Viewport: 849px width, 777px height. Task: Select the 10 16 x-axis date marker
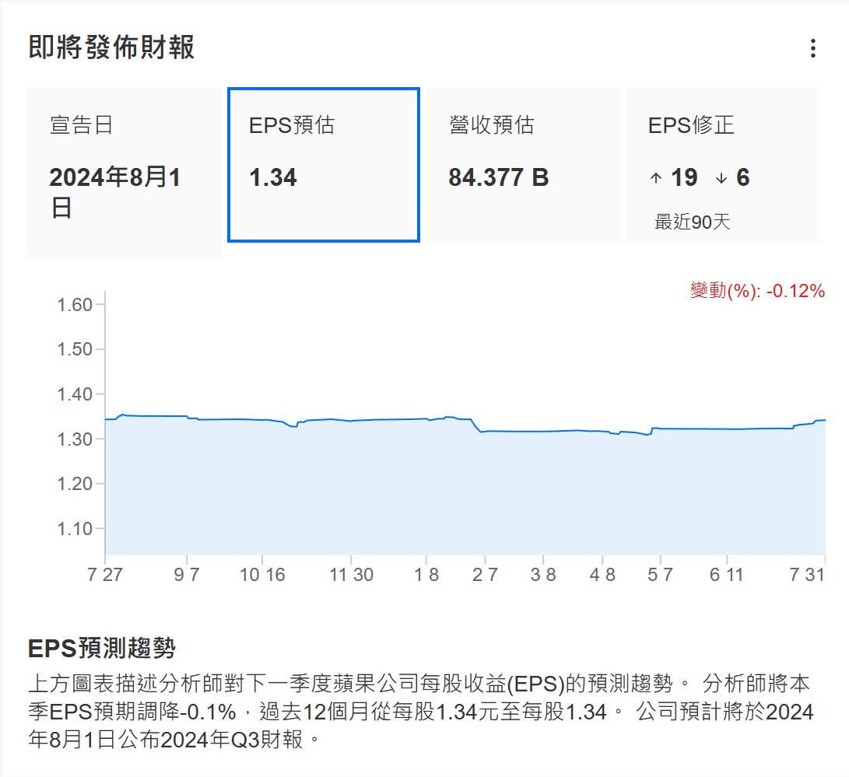pos(262,575)
